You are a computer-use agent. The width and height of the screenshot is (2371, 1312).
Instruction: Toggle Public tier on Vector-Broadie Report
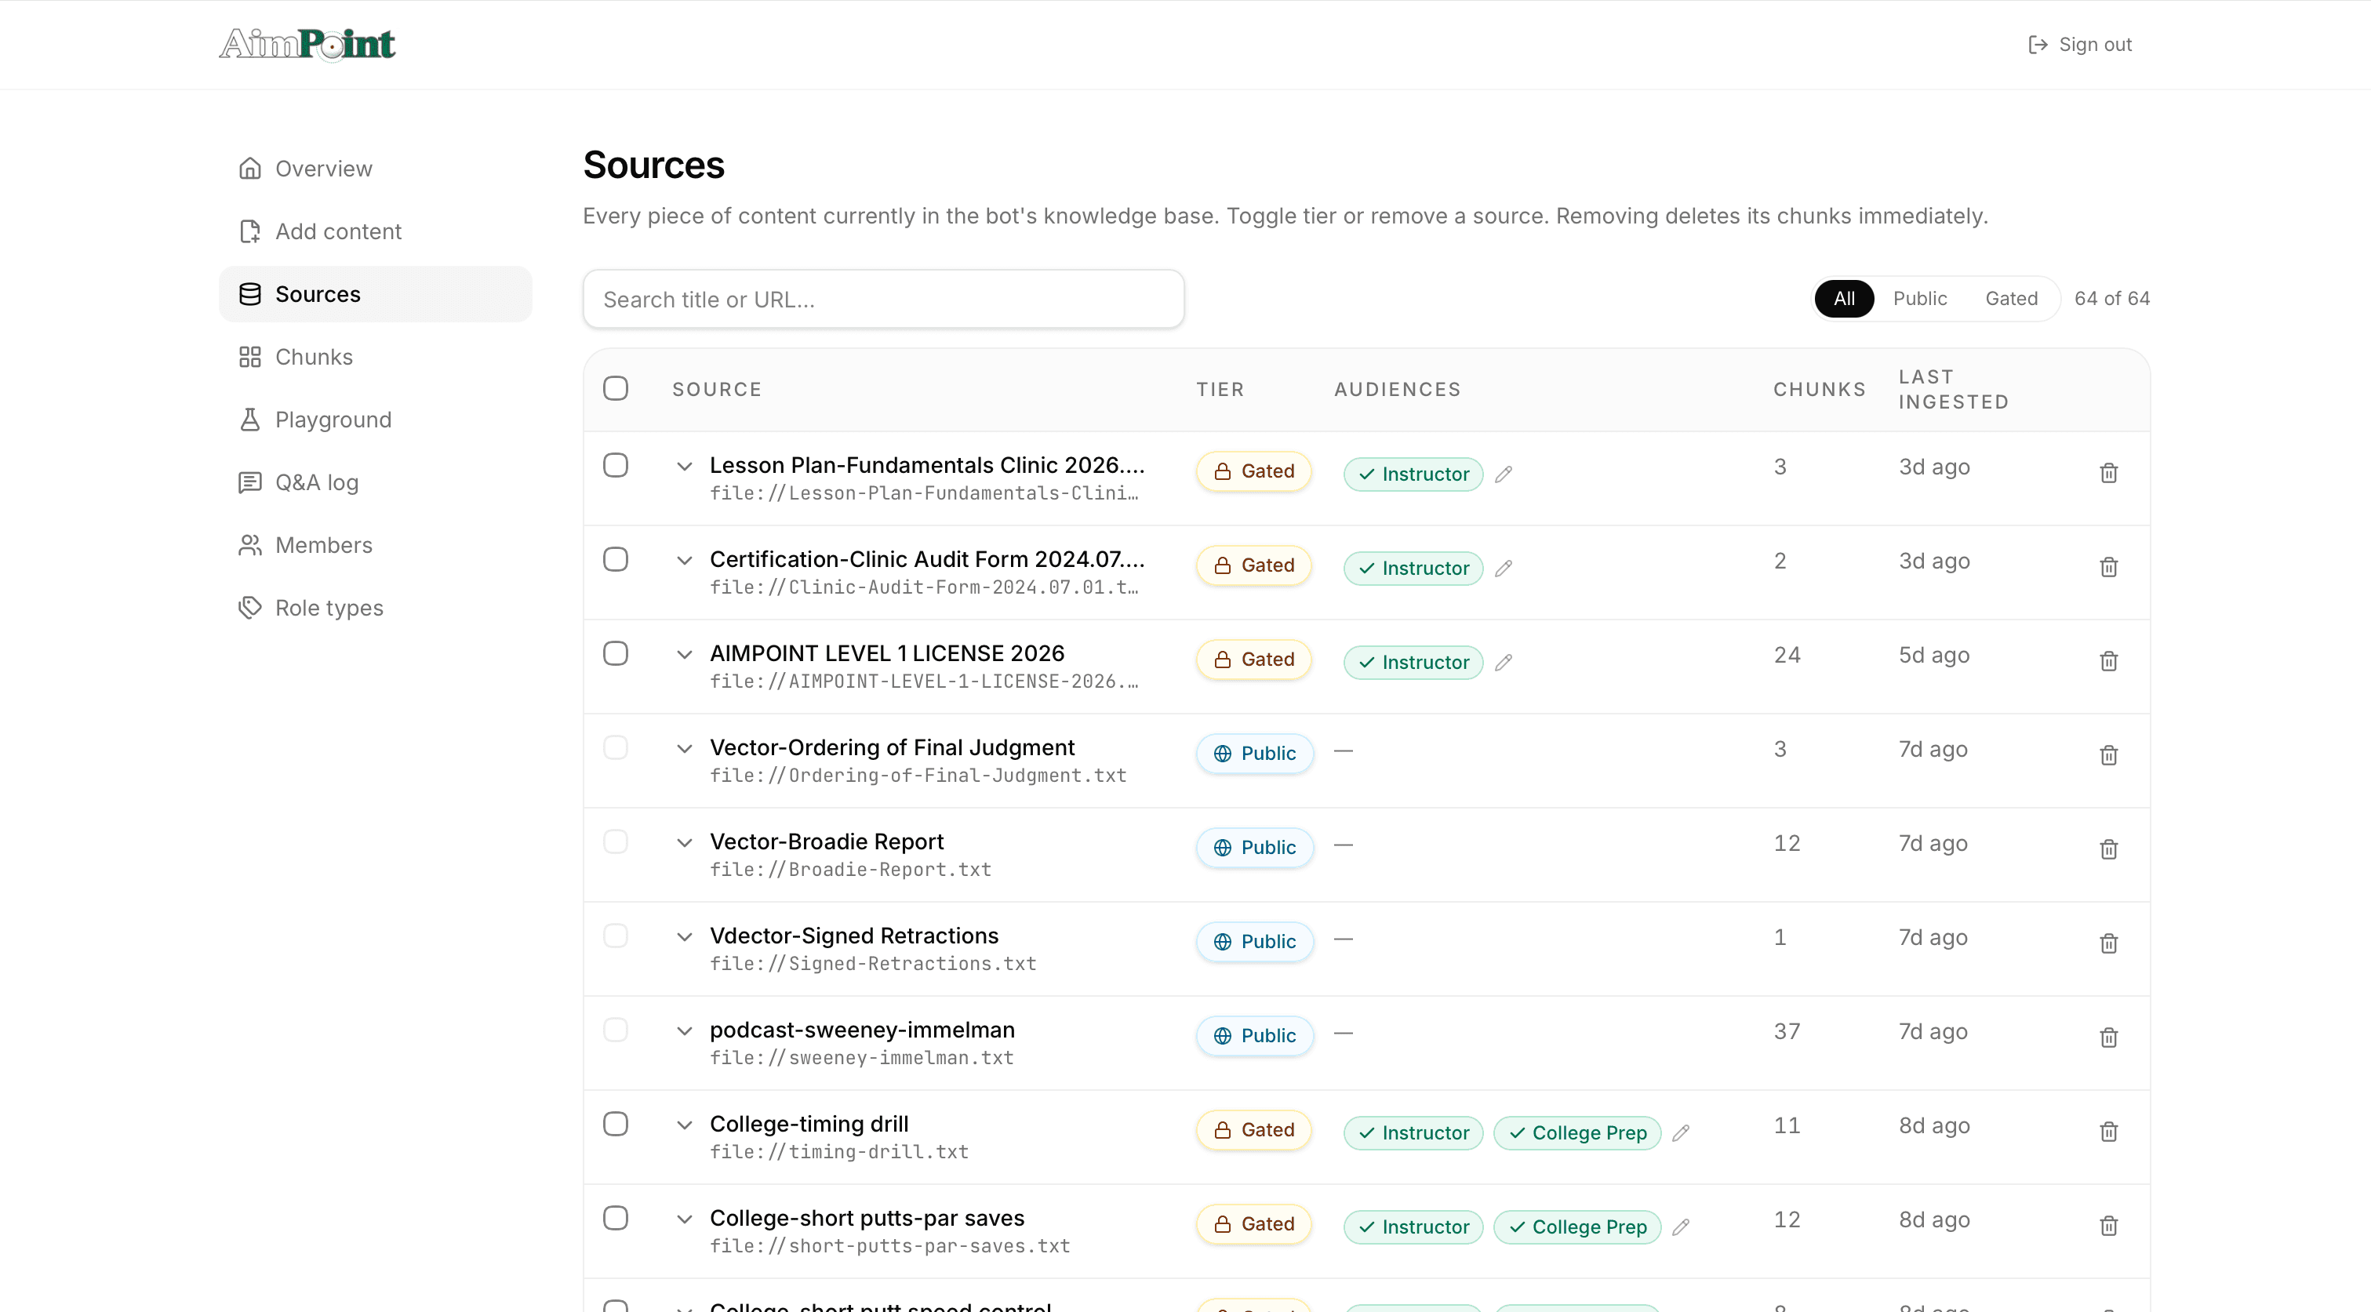pos(1255,848)
